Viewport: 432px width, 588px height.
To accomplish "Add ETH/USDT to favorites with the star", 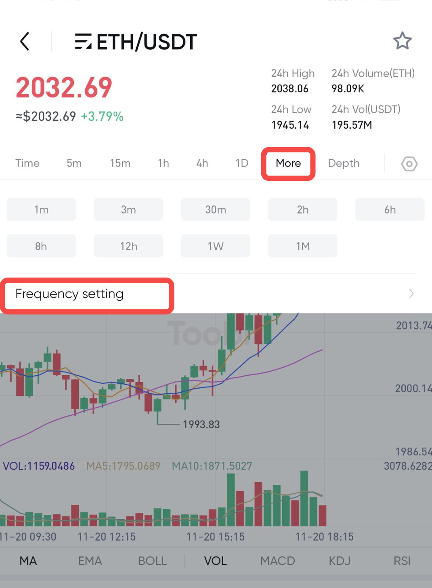I will coord(402,41).
